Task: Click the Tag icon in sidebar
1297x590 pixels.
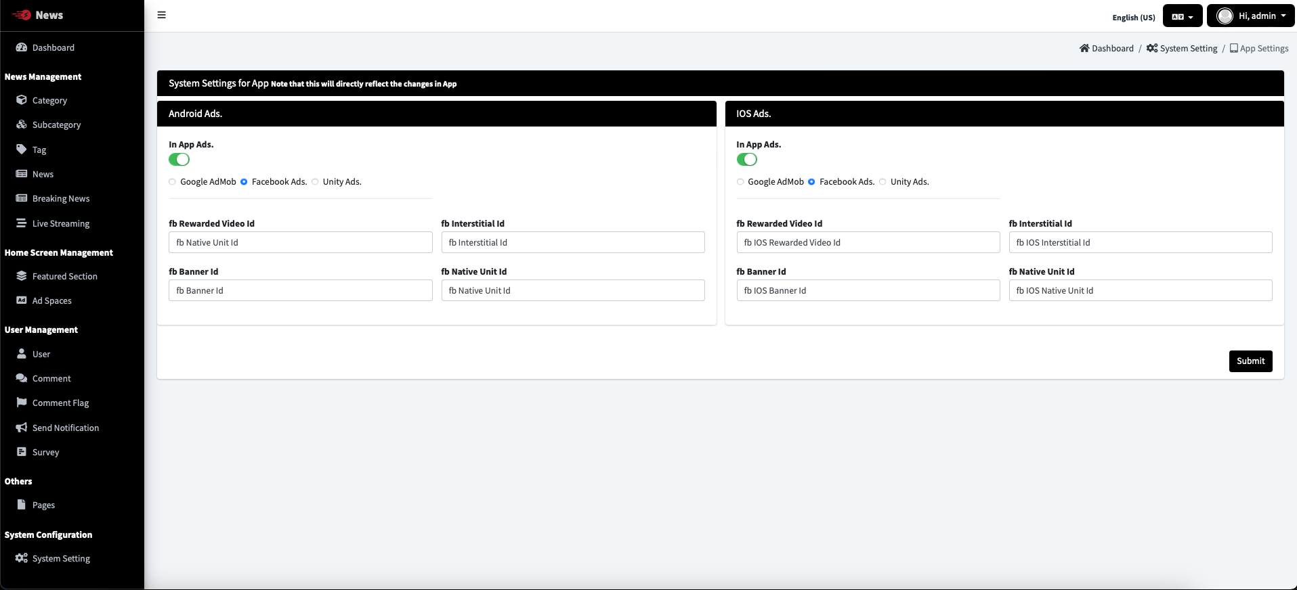Action: point(22,150)
